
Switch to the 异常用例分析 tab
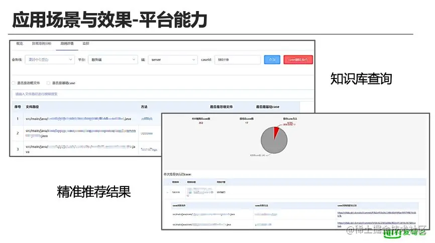[42, 43]
